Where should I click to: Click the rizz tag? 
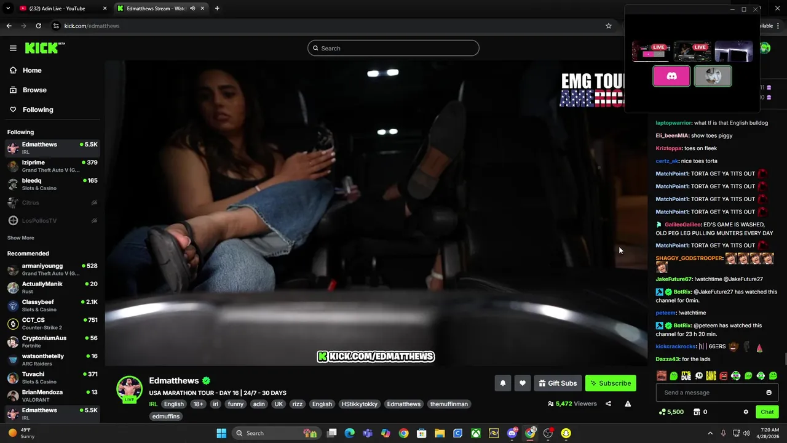coord(298,404)
